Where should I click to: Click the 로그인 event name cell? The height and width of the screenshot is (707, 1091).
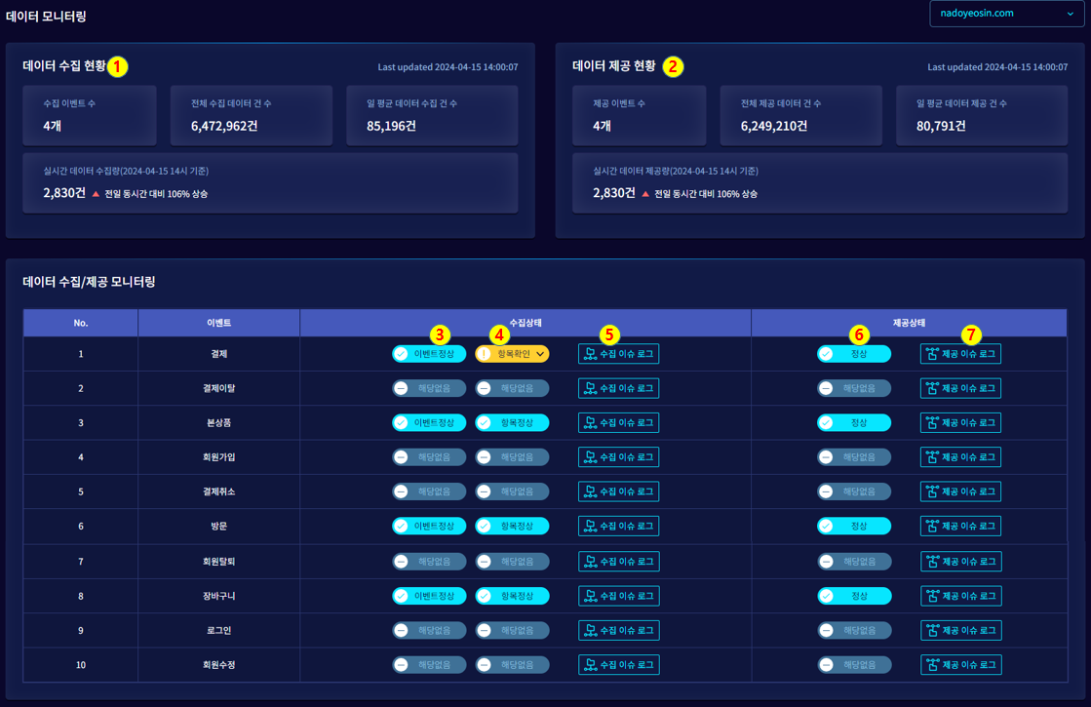coord(218,631)
